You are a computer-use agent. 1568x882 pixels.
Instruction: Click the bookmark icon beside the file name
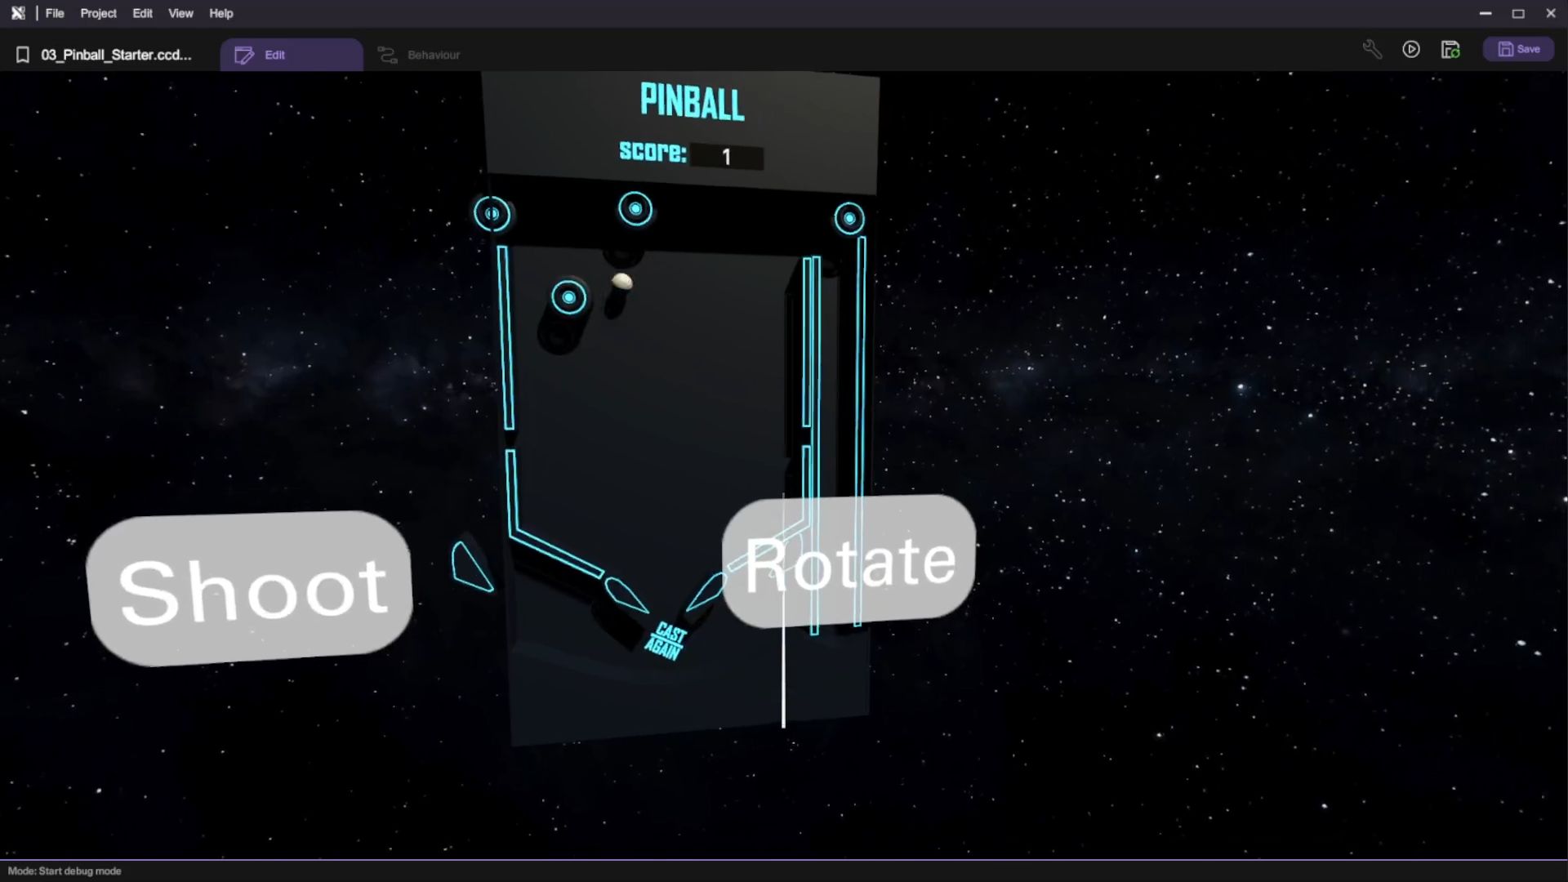tap(23, 55)
